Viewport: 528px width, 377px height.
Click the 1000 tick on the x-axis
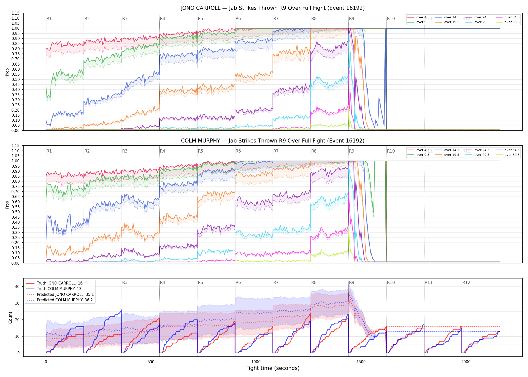click(256, 362)
